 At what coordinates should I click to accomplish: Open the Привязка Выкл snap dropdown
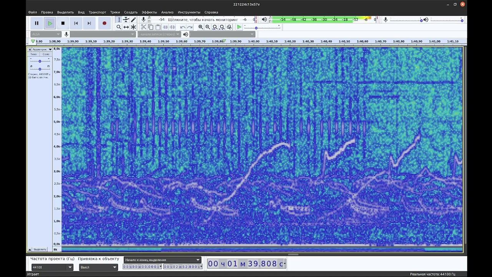coord(98,267)
